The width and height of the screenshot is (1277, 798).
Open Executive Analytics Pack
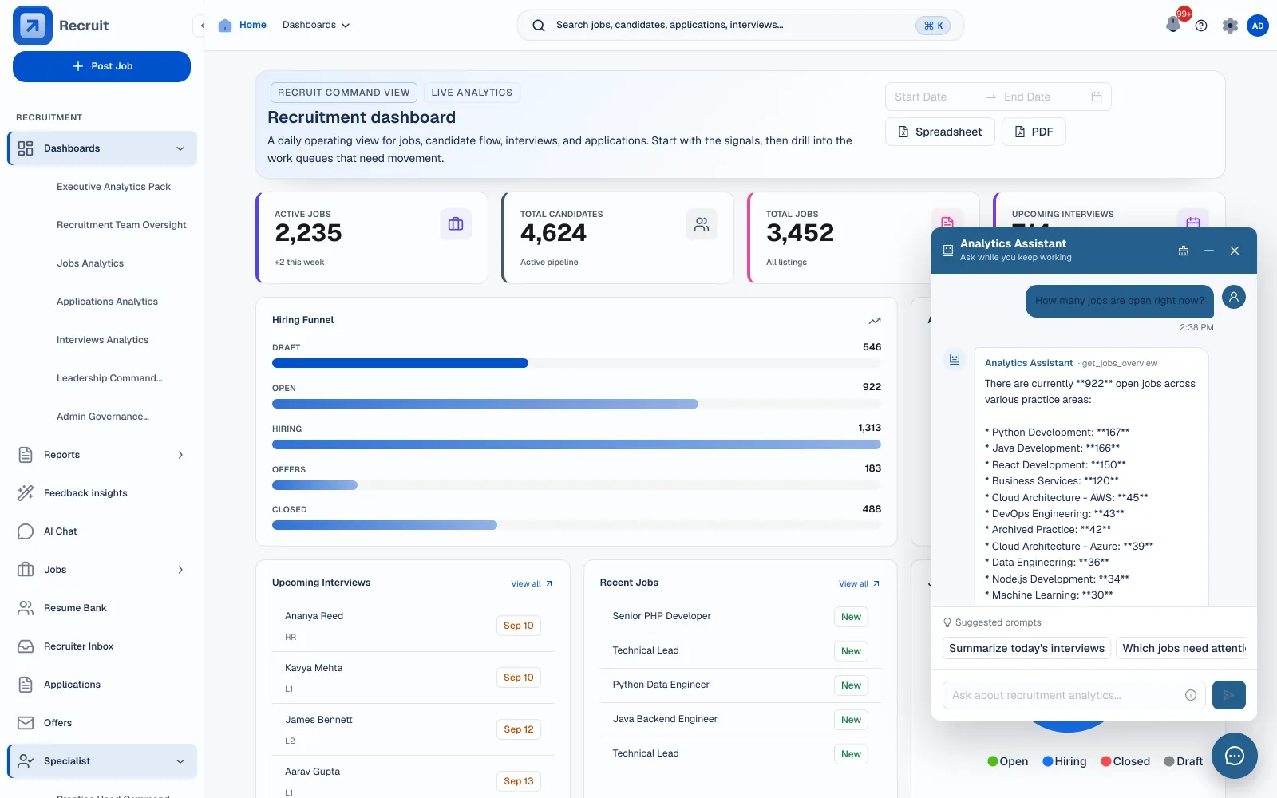(x=113, y=187)
